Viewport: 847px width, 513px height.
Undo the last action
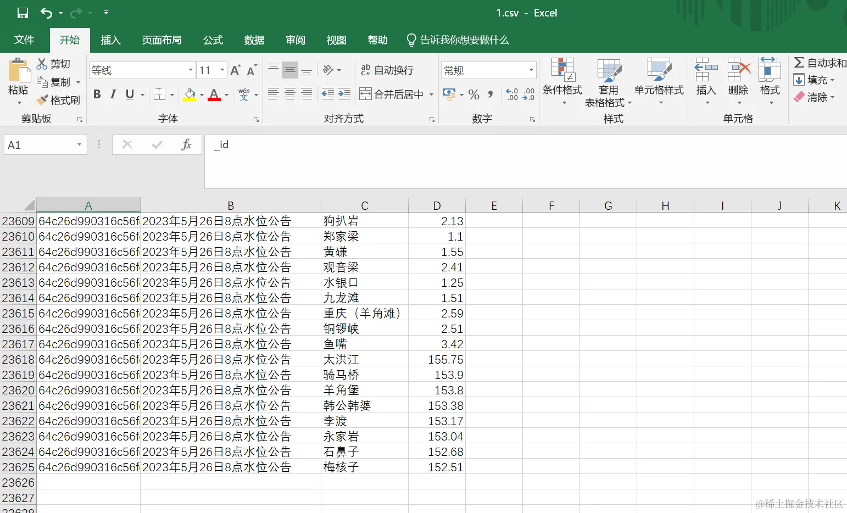tap(46, 13)
